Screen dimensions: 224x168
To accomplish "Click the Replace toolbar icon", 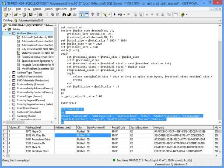I will coord(74,14).
